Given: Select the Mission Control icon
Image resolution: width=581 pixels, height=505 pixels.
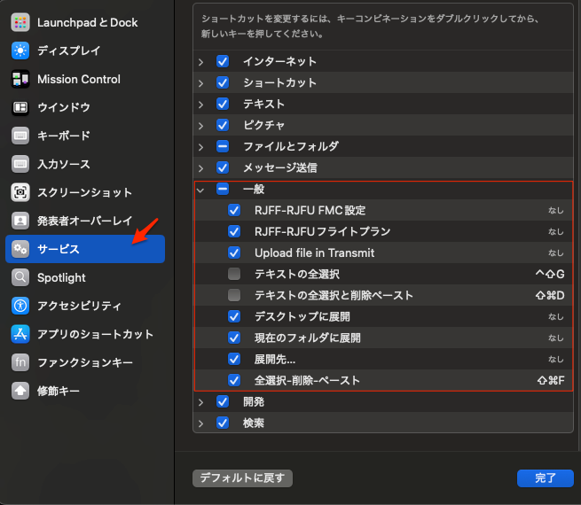Looking at the screenshot, I should click(x=20, y=79).
